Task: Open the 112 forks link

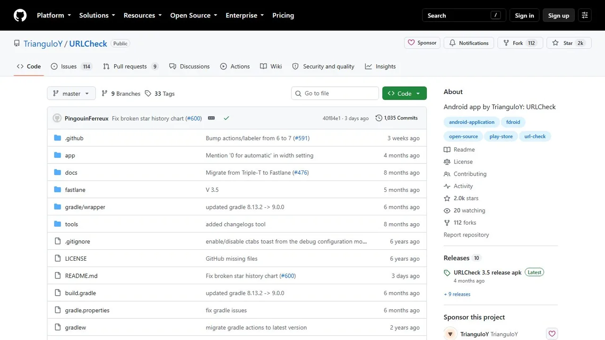Action: tap(460, 223)
